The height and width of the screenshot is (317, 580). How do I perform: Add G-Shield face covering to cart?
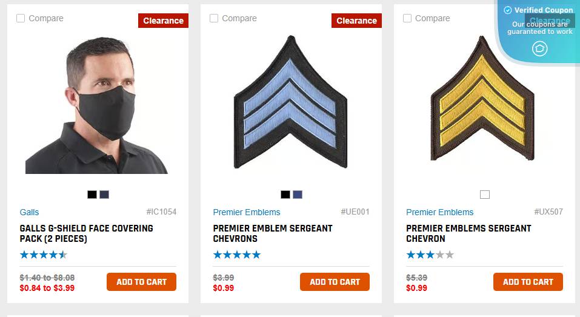(141, 282)
